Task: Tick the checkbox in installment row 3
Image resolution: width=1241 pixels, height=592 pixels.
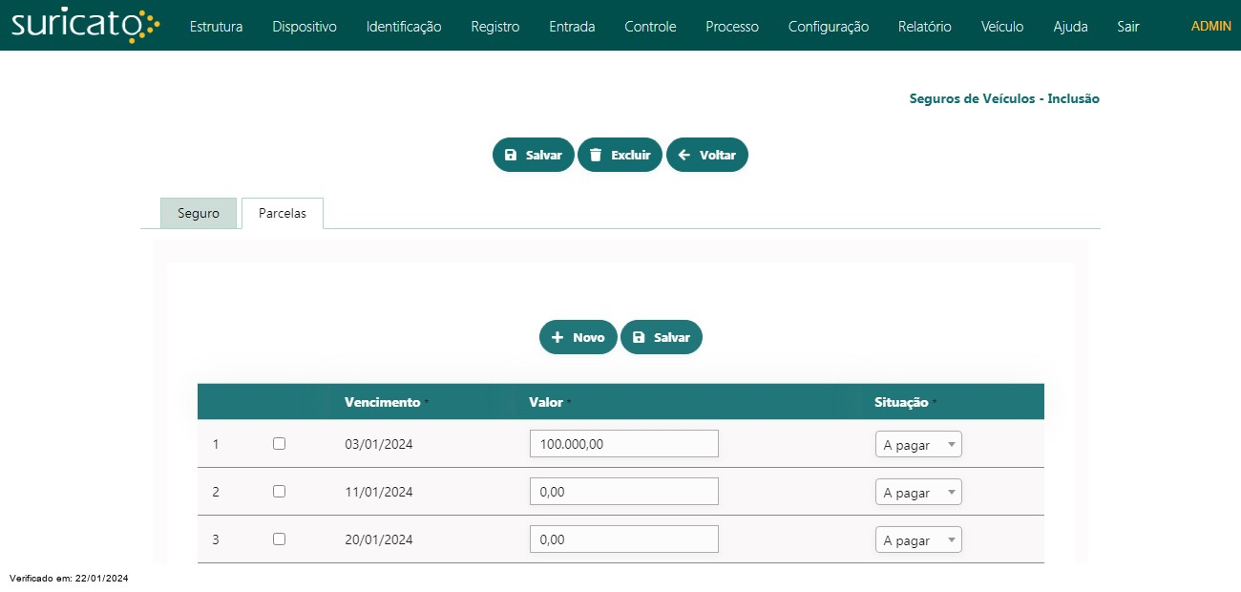Action: 279,539
